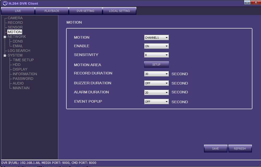Image resolution: width=261 pixels, height=167 pixels.
Task: Open the EVENT POPUP dropdown
Action: click(x=156, y=102)
